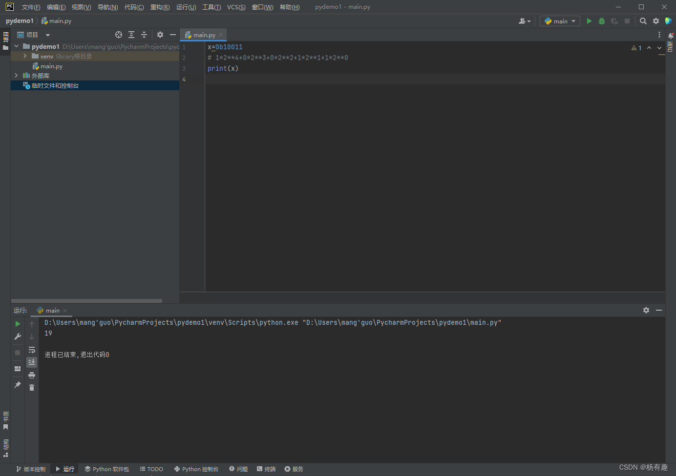Open 问题 tool window
Viewport: 676px width, 476px height.
pyautogui.click(x=238, y=469)
